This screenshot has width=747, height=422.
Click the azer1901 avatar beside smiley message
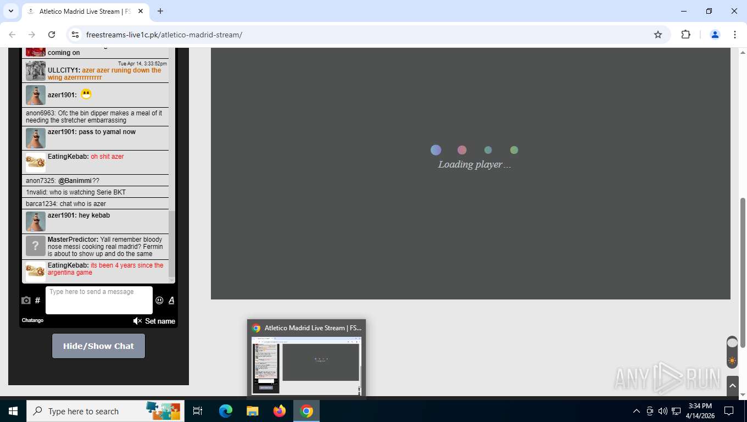point(36,95)
